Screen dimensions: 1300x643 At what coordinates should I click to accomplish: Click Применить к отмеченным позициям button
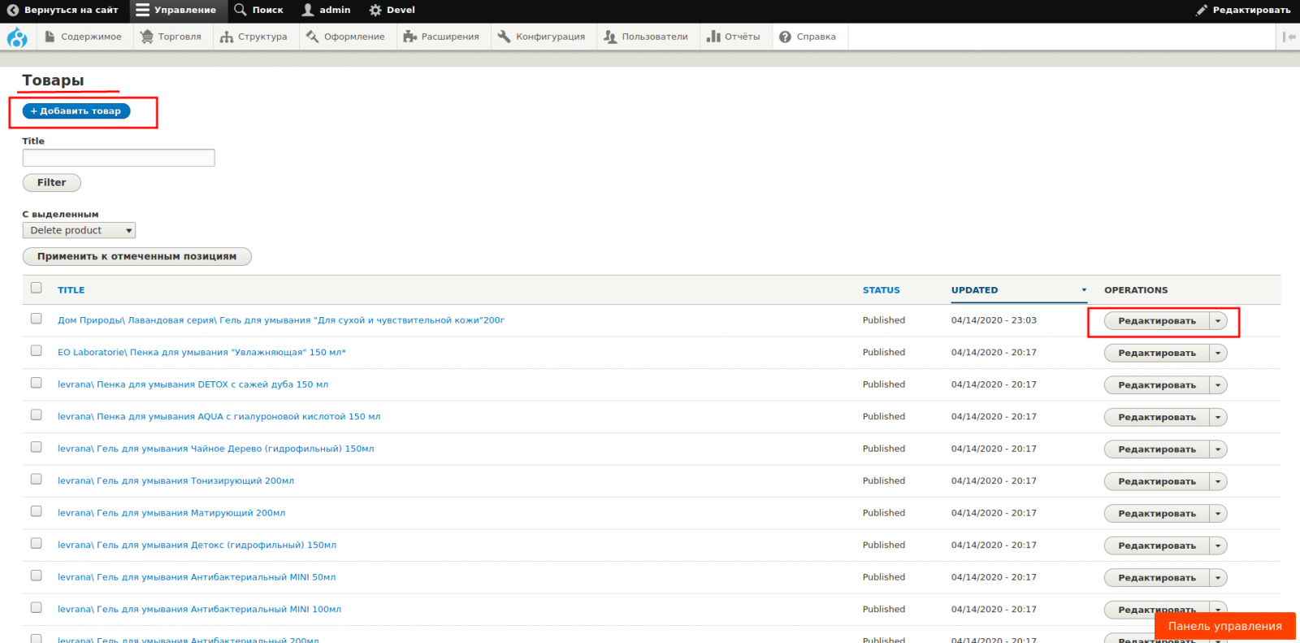[136, 257]
